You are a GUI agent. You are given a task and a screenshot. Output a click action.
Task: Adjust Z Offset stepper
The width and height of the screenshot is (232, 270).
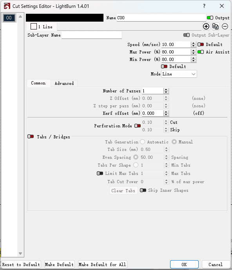pyautogui.click(x=166, y=98)
